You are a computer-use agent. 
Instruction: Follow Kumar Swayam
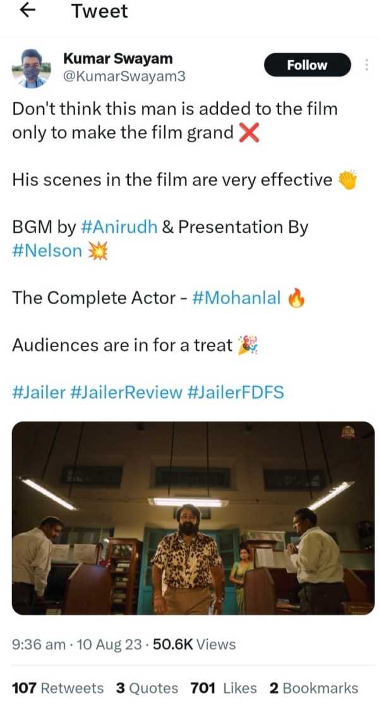pos(307,65)
